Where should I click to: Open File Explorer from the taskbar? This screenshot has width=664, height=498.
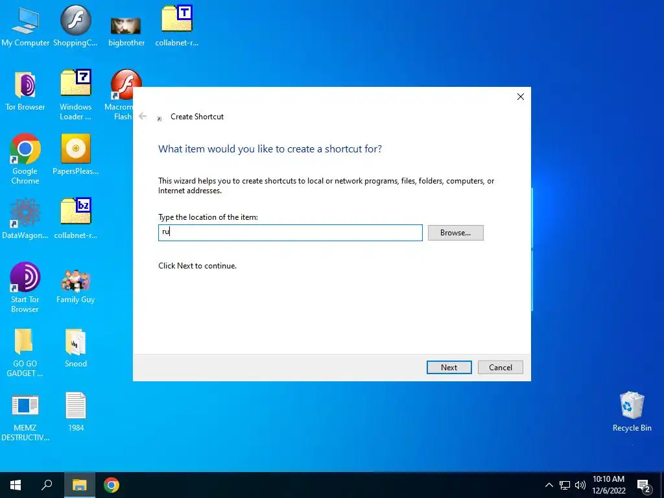(x=80, y=485)
